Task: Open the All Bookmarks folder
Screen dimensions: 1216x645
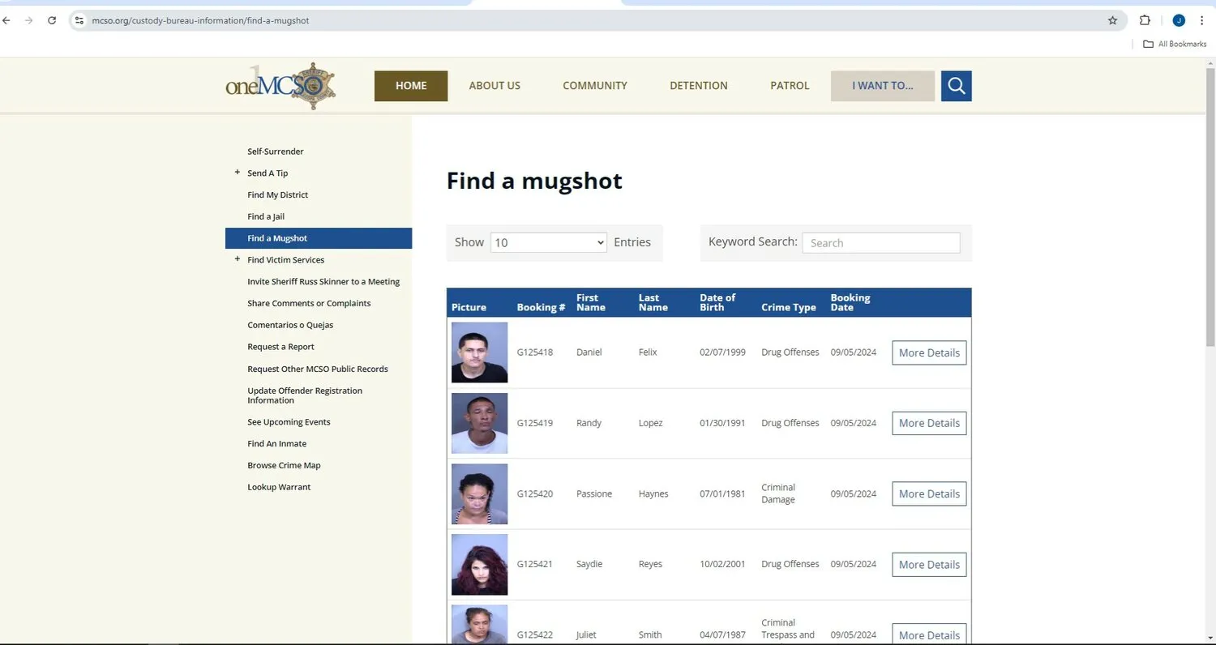Action: 1175,44
